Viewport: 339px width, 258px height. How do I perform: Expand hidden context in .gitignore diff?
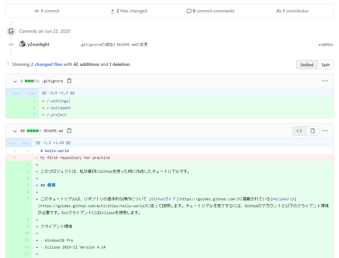click(15, 92)
